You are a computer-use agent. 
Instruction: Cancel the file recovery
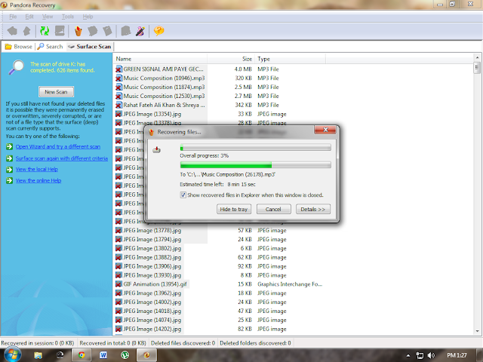pos(273,209)
